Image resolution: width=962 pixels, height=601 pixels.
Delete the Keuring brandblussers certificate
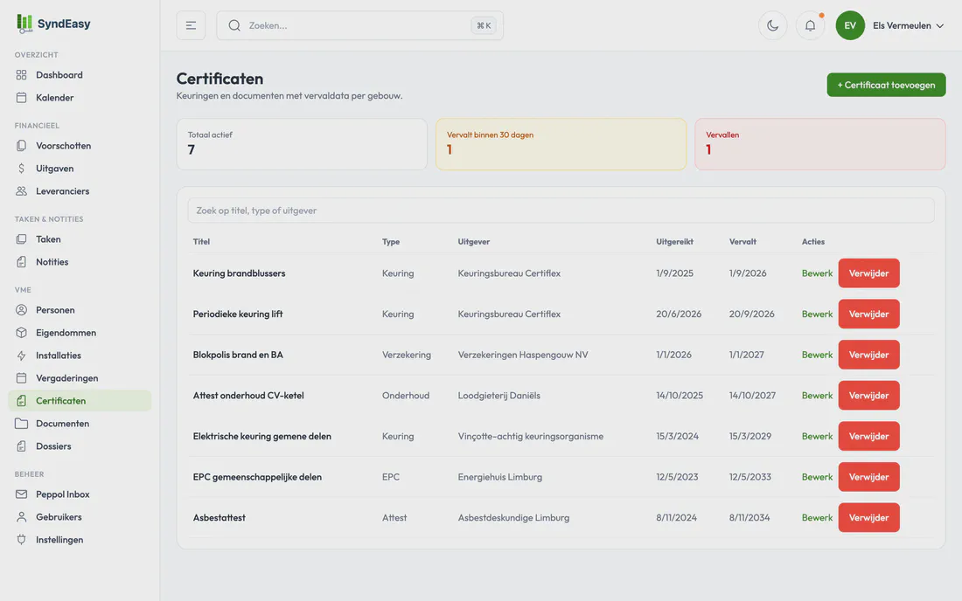pyautogui.click(x=868, y=273)
